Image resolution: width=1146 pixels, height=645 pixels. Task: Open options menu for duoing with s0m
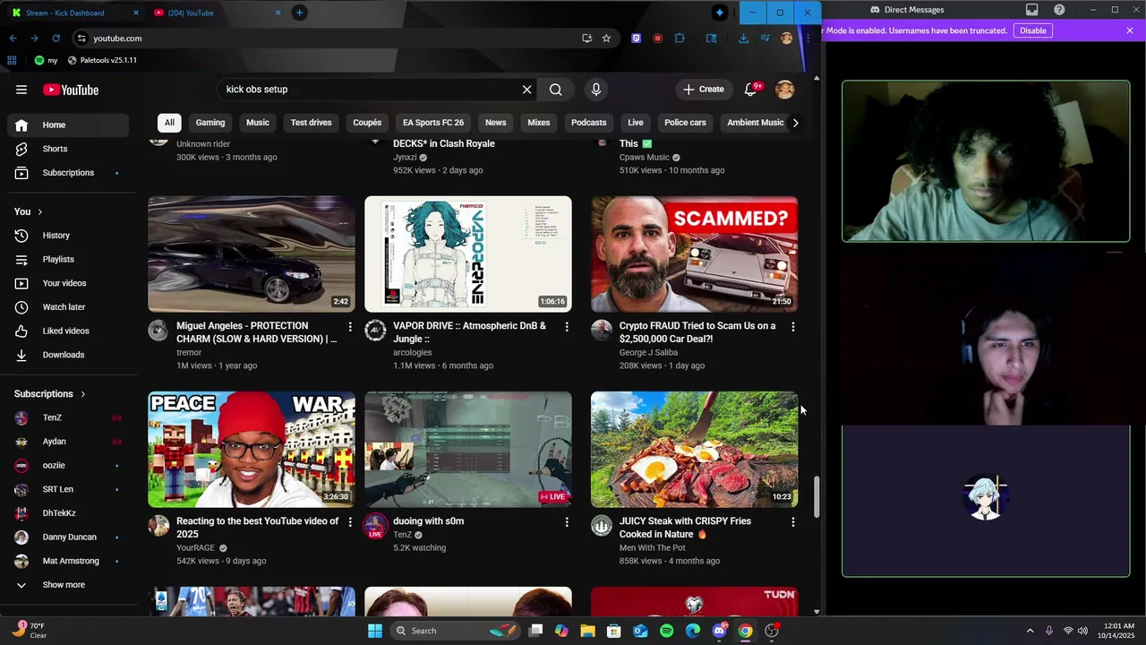click(x=567, y=522)
